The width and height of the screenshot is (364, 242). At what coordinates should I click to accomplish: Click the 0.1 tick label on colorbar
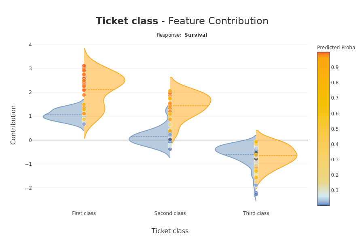pyautogui.click(x=335, y=190)
